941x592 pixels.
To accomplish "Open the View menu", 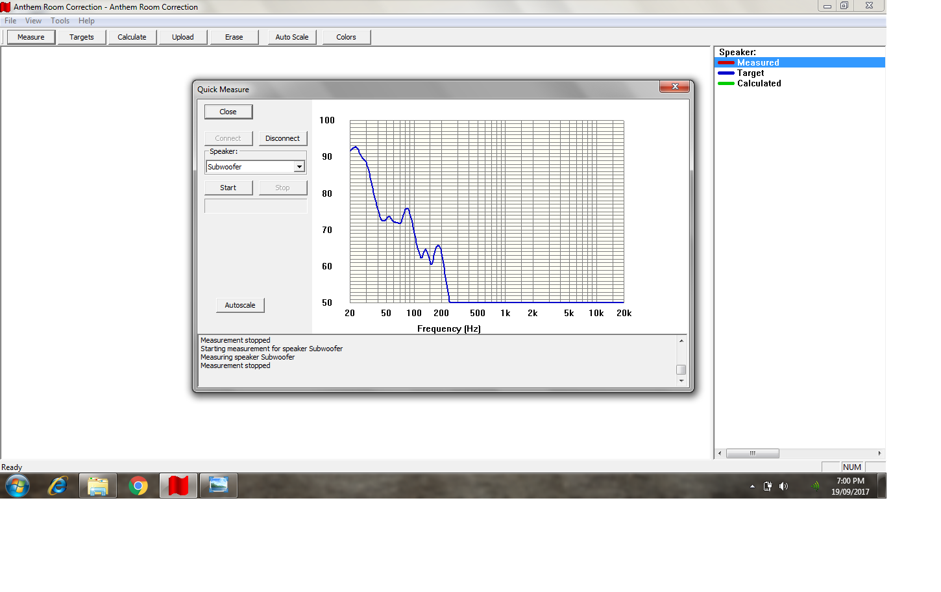I will [33, 21].
